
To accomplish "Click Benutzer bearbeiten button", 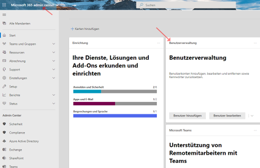I will (x=227, y=116).
